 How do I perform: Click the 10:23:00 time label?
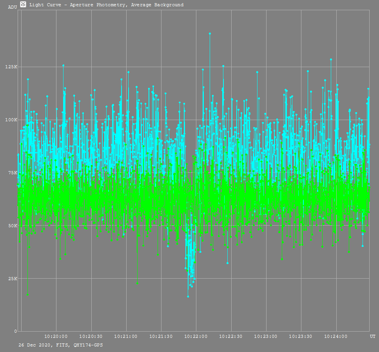266,337
